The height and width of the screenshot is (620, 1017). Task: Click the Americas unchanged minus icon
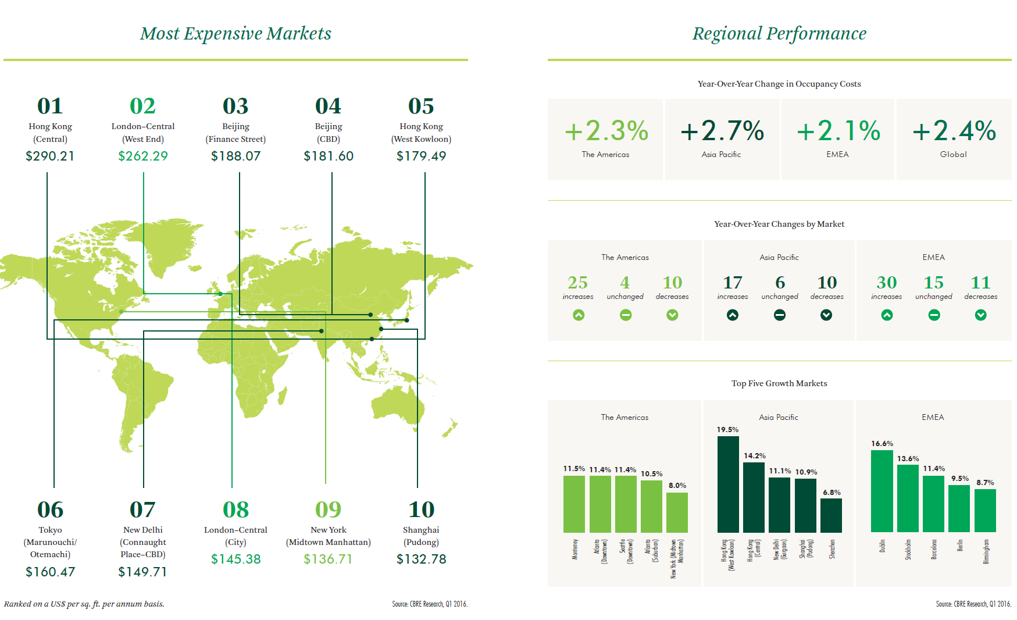coord(626,315)
